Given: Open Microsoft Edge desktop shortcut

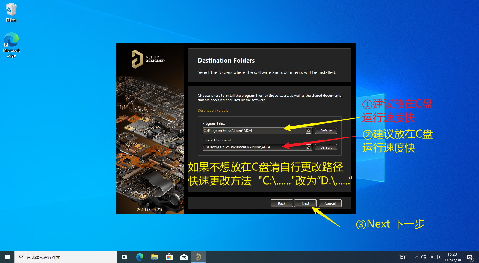Looking at the screenshot, I should pyautogui.click(x=11, y=45).
